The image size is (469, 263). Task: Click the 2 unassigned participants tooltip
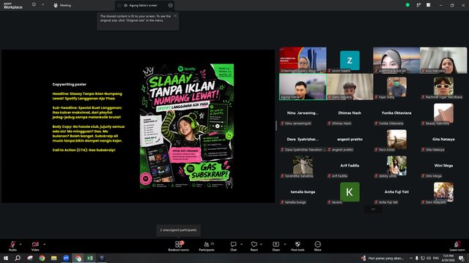(178, 230)
